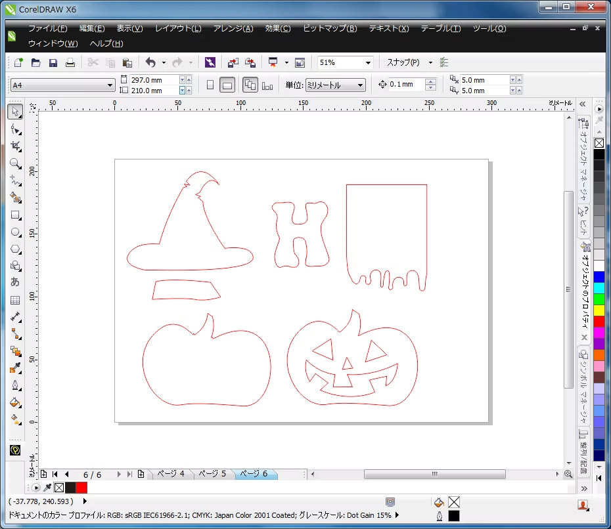Image resolution: width=611 pixels, height=529 pixels.
Task: Expand the 51% zoom level dropdown
Action: (367, 63)
